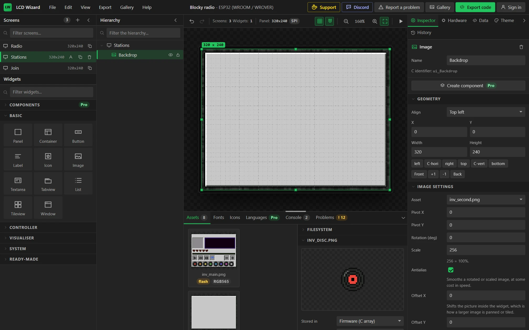Image resolution: width=529 pixels, height=330 pixels.
Task: Fit canvas to view
Action: pos(385,21)
